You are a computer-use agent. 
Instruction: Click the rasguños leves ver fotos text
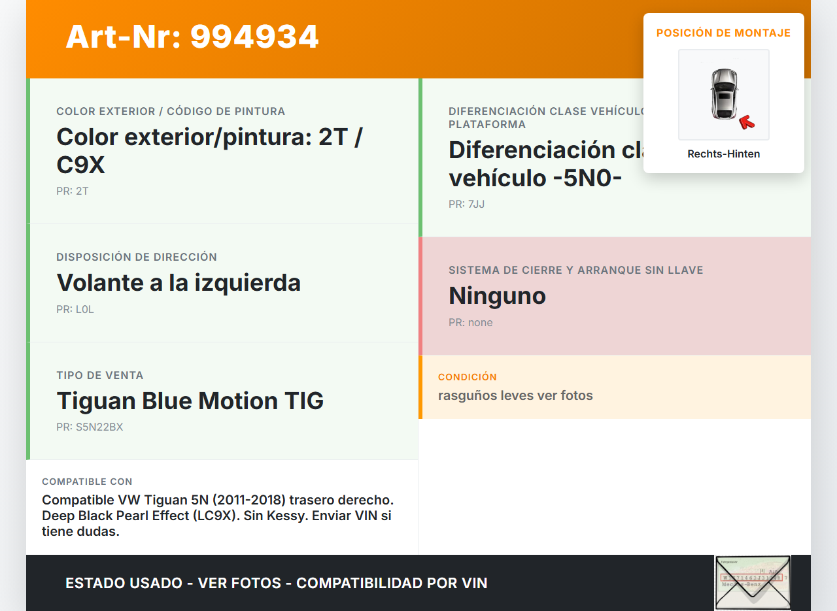[515, 395]
